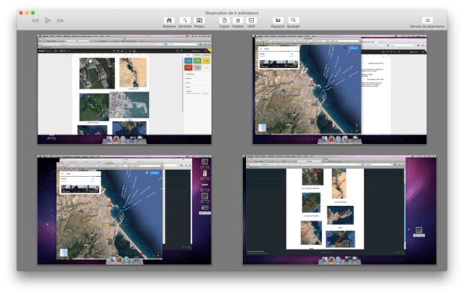Click Safari in the bottom-right screen's dock
The height and width of the screenshot is (295, 464).
coord(338,260)
